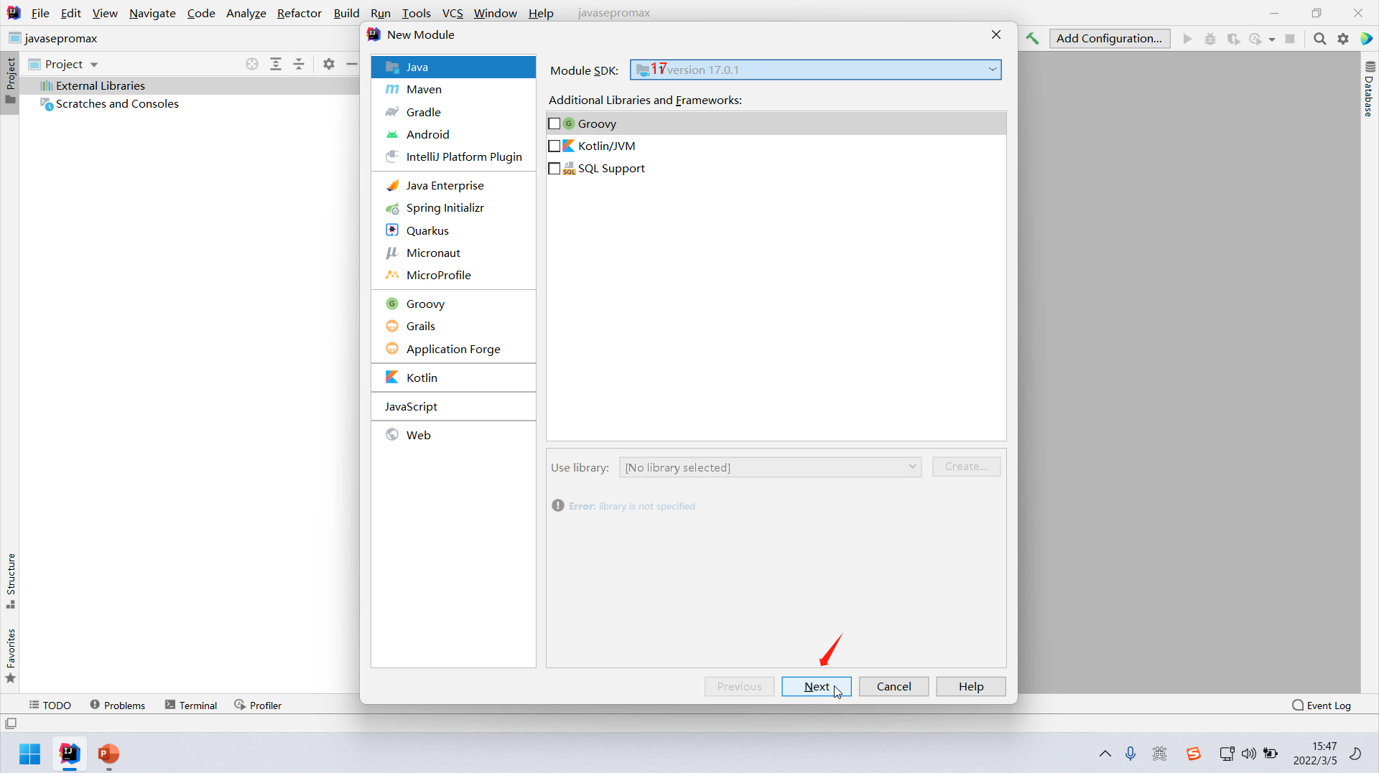
Task: Enable the Kotlin/JVM framework checkbox
Action: pyautogui.click(x=554, y=146)
